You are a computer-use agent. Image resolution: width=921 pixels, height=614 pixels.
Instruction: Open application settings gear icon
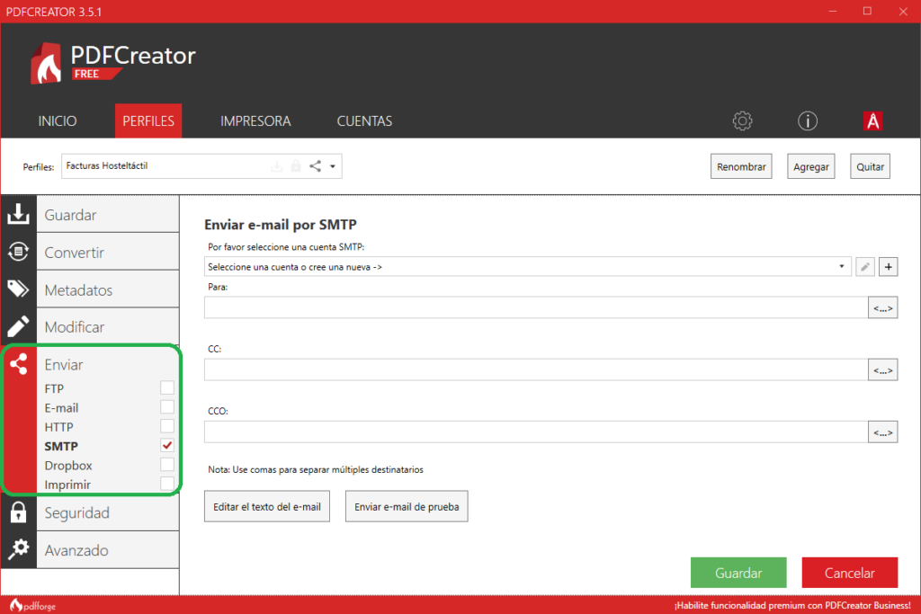click(x=742, y=121)
